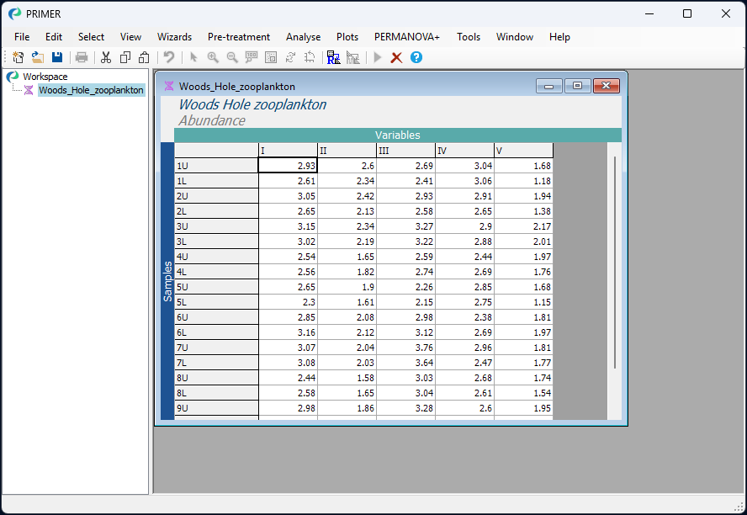Click the cell for sample 3U, variable I
Viewport: 747px width, 515px height.
coord(288,226)
